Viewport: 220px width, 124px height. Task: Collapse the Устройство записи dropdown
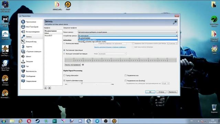128,36
